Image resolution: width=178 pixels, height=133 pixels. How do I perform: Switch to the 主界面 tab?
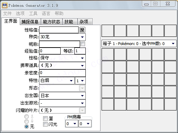coord(11,21)
